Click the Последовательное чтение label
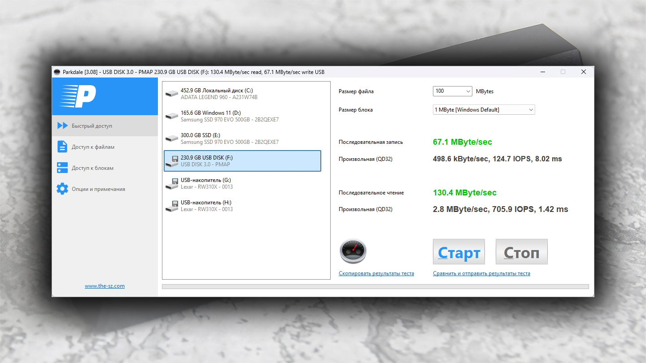Image resolution: width=646 pixels, height=363 pixels. [371, 193]
